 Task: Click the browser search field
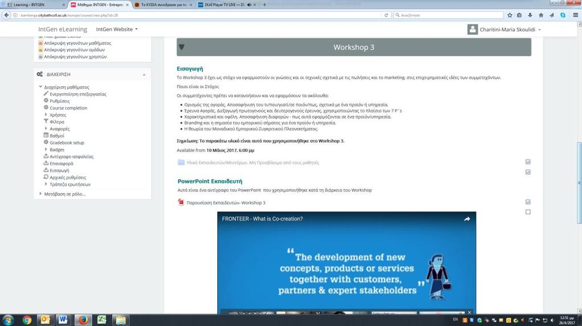[448, 15]
